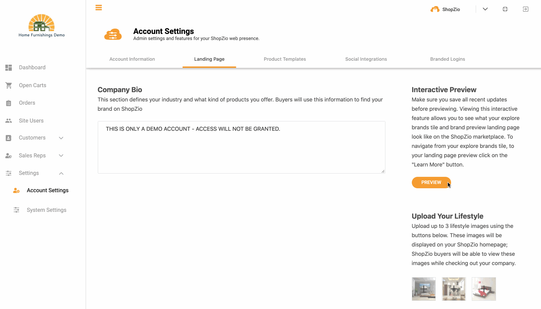Click the logout icon in header

pyautogui.click(x=526, y=9)
